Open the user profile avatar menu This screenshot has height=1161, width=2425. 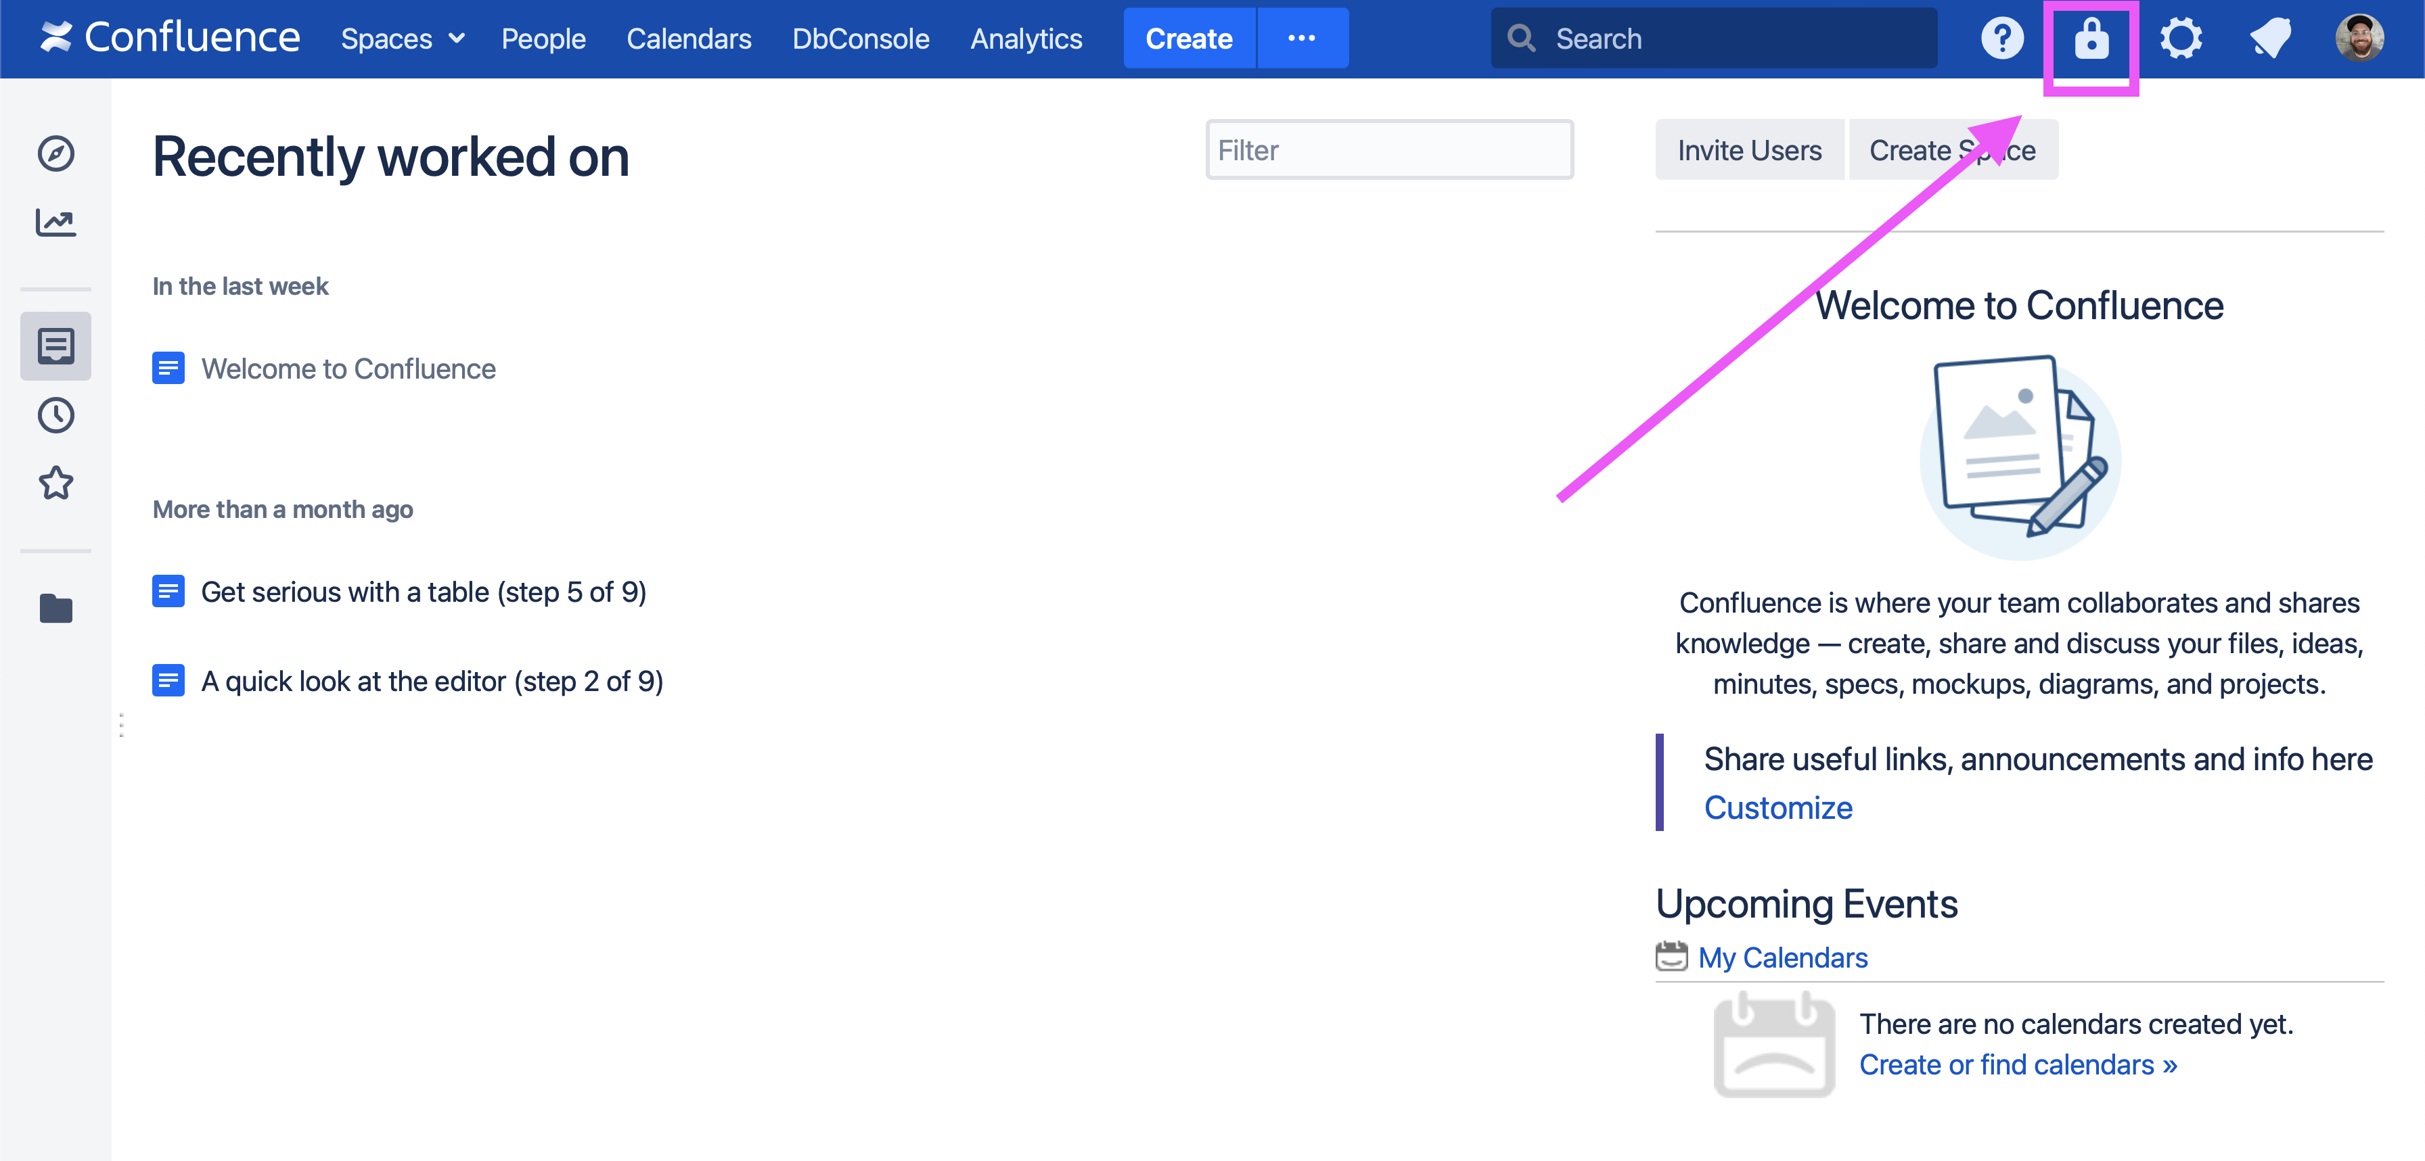2359,39
